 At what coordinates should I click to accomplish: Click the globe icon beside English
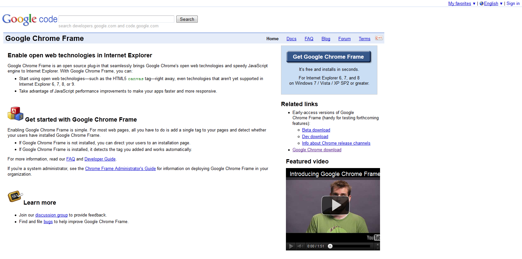click(x=481, y=4)
